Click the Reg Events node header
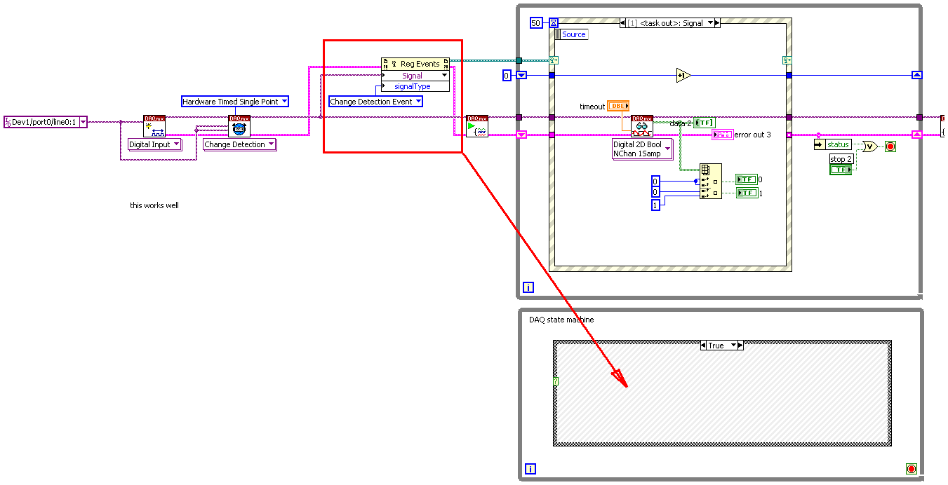This screenshot has height=485, width=948. (x=415, y=64)
